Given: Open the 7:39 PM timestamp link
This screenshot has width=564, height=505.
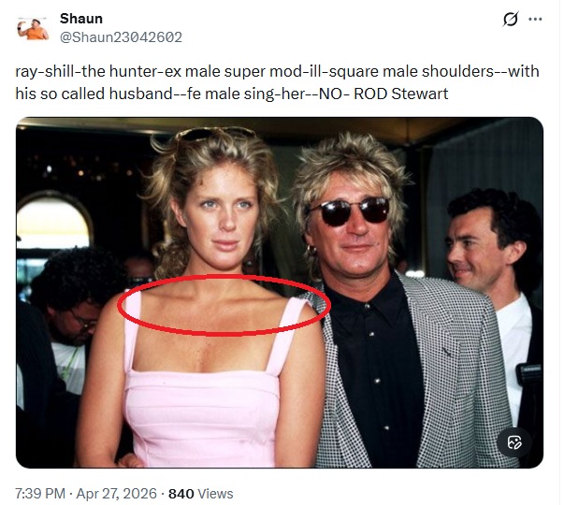Looking at the screenshot, I should (40, 494).
